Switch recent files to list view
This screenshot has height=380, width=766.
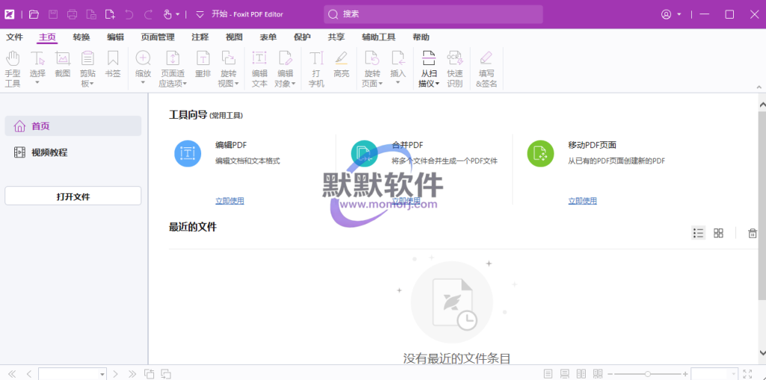pyautogui.click(x=698, y=233)
